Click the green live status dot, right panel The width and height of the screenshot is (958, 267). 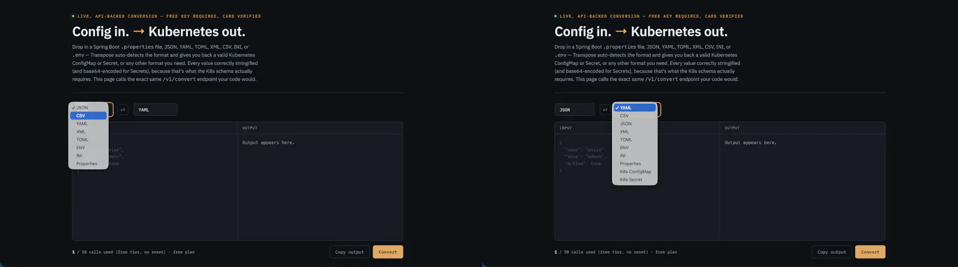(x=556, y=16)
